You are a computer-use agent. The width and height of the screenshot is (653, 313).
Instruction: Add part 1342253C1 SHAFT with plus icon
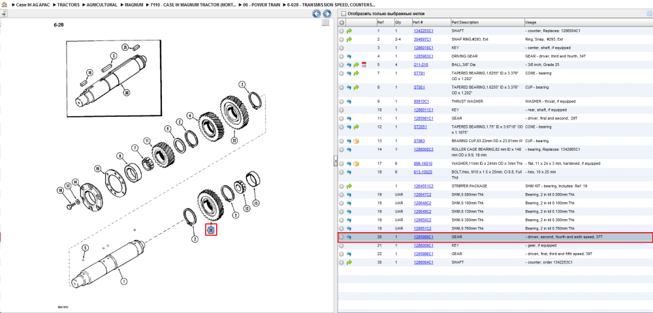click(x=342, y=31)
